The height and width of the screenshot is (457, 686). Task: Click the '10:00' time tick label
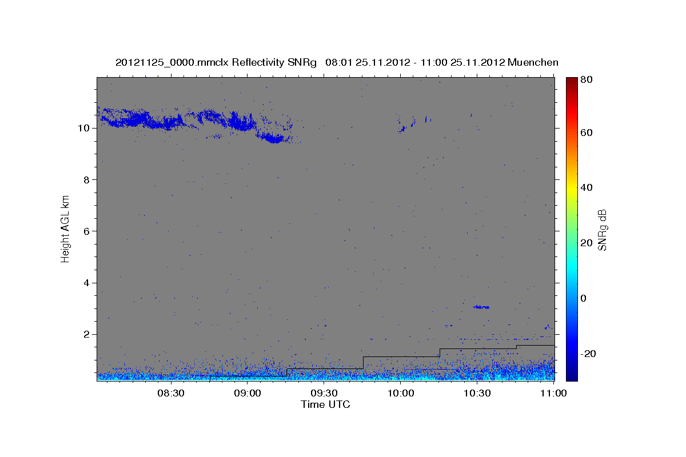coord(401,393)
